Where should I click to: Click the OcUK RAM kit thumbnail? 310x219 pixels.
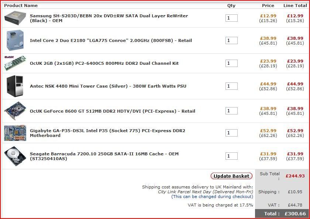pos(15,63)
